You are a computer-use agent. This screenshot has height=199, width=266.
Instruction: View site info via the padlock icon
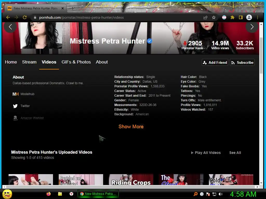tap(35, 17)
